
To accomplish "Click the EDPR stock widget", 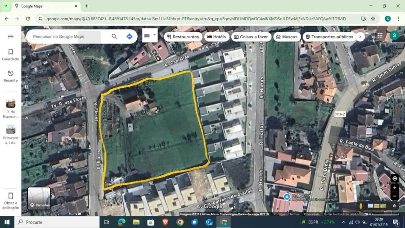I will [318, 222].
